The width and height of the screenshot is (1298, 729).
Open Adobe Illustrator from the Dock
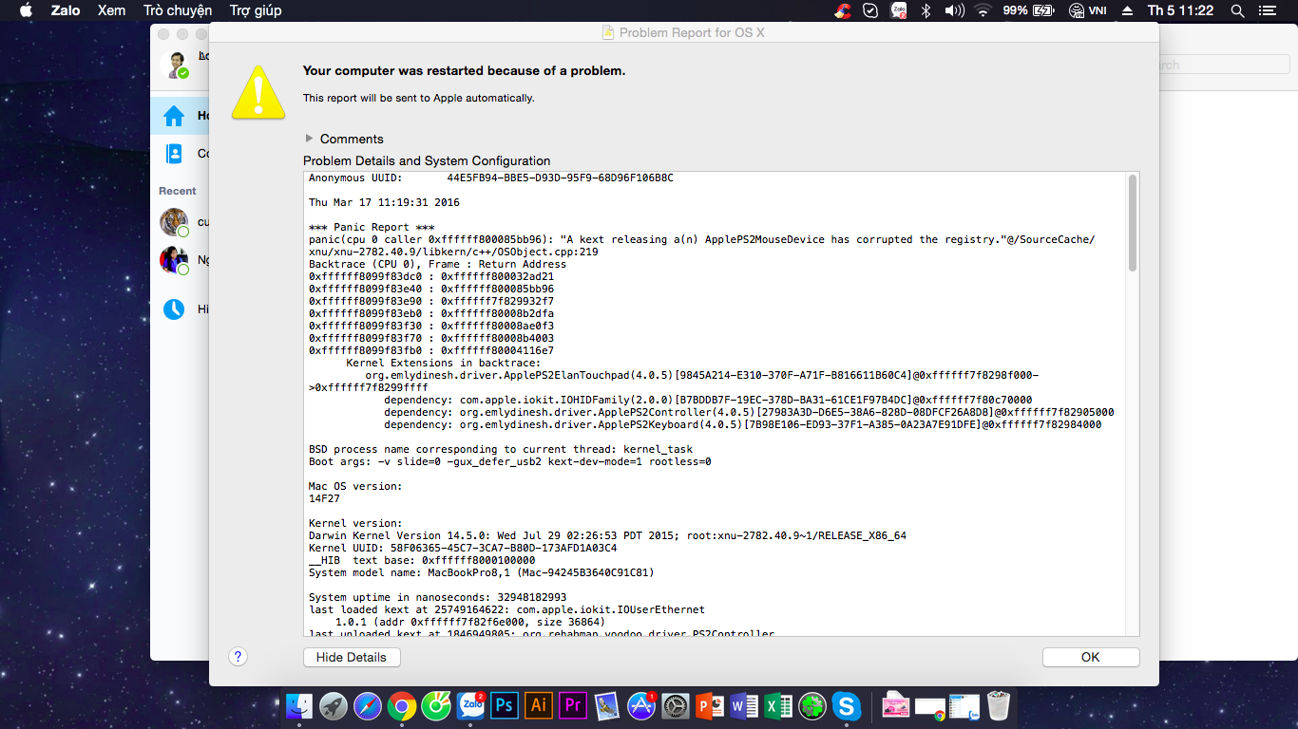539,705
